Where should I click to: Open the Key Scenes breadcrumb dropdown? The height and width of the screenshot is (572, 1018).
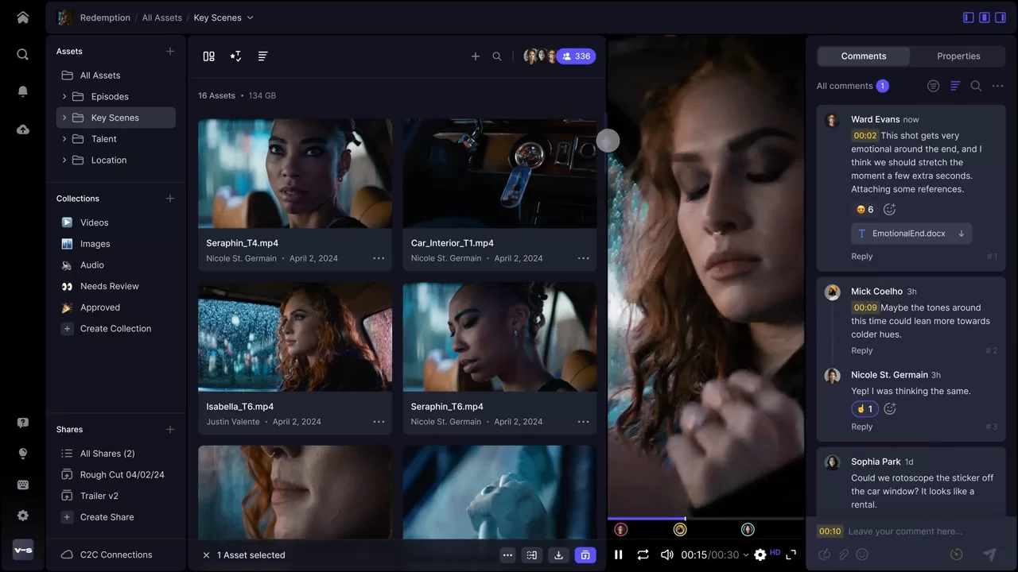tap(250, 17)
